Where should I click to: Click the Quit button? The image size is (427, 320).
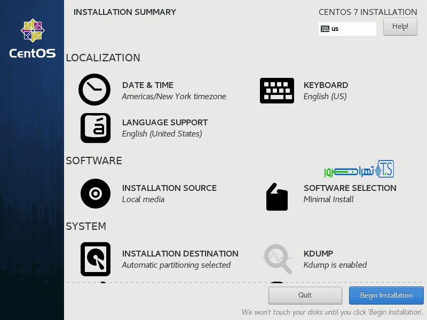(305, 295)
